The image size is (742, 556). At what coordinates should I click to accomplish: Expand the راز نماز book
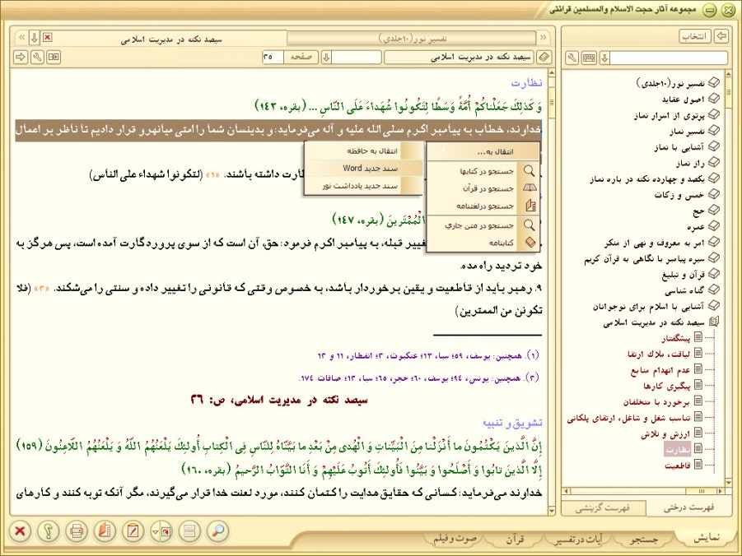click(x=714, y=162)
